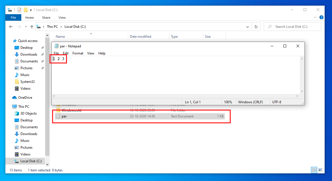Click the Notepad vertical scrollbar down arrow

click(302, 91)
